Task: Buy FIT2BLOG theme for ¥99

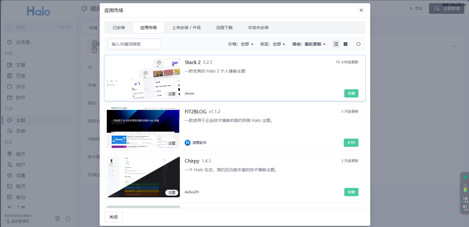Action: click(x=351, y=143)
